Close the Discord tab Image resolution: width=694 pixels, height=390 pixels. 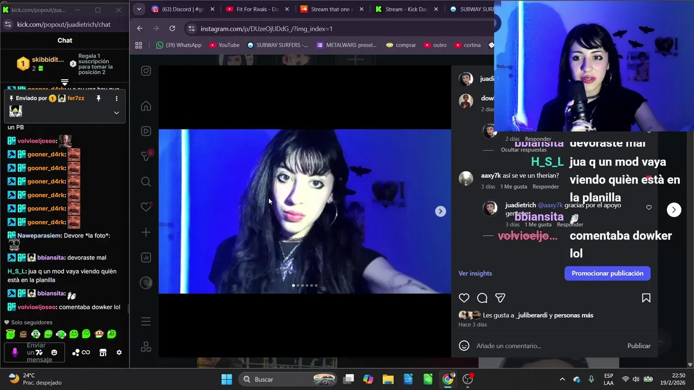pyautogui.click(x=212, y=9)
